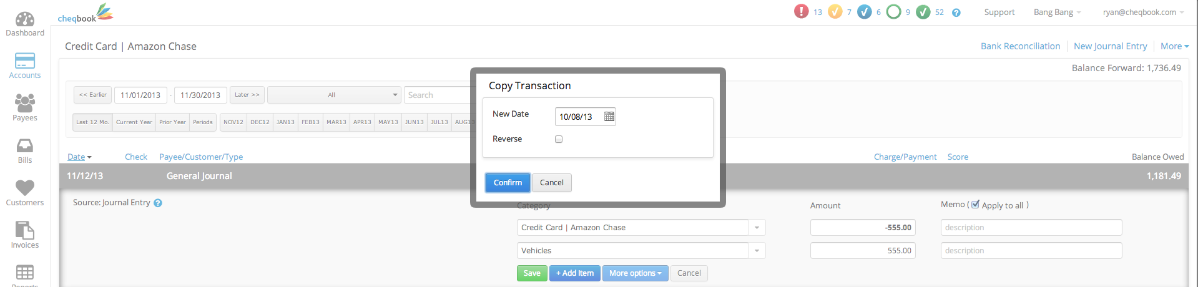Screen dimensions: 1198x287
Task: Click the calendar icon beside New Date
Action: (609, 117)
